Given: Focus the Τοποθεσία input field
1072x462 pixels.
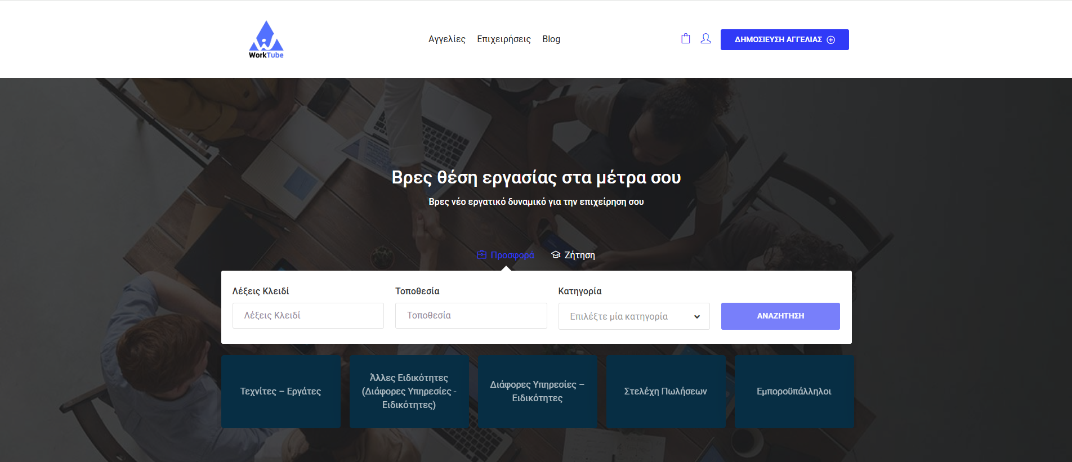Looking at the screenshot, I should (x=471, y=316).
